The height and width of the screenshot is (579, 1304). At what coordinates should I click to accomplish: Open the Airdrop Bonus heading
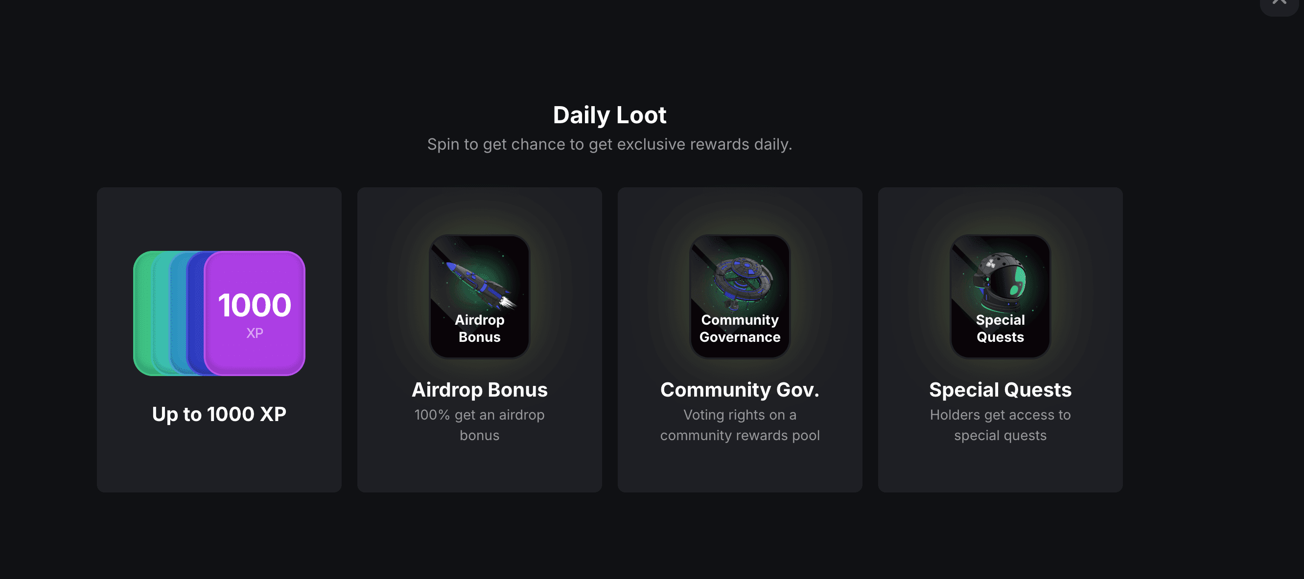(x=479, y=389)
